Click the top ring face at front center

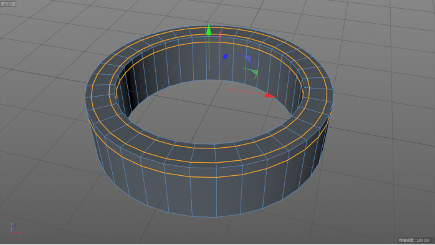click(215, 155)
